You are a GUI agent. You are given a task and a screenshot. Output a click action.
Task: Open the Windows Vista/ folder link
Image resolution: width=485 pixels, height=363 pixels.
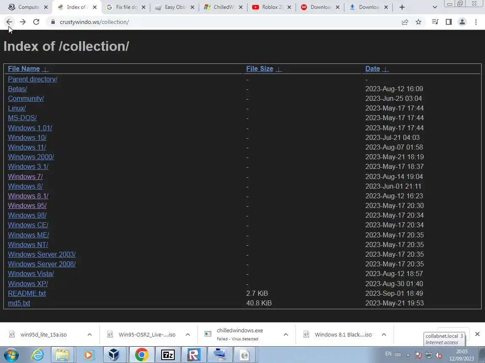[31, 274]
